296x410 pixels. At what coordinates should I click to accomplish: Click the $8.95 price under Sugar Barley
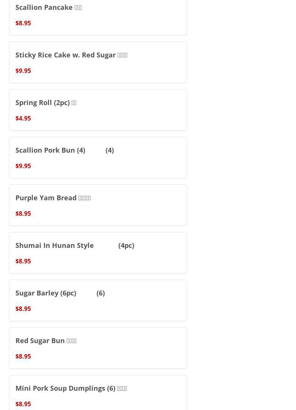[23, 309]
